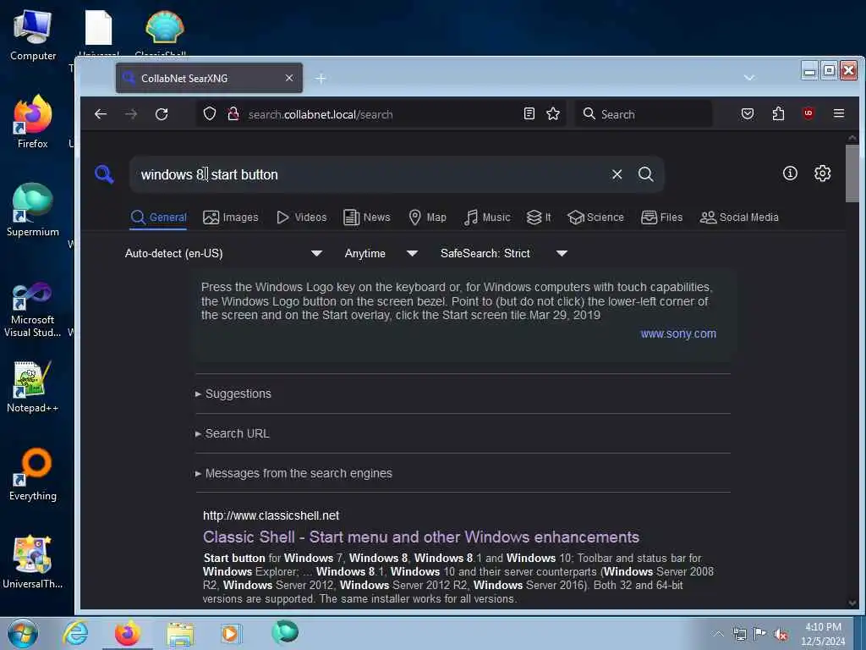The image size is (866, 650).
Task: Select the Notepad++ desktop shortcut
Action: tap(33, 387)
